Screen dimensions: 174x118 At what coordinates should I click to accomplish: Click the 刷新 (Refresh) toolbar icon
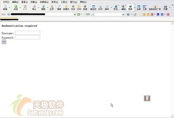pyautogui.click(x=43, y=6)
